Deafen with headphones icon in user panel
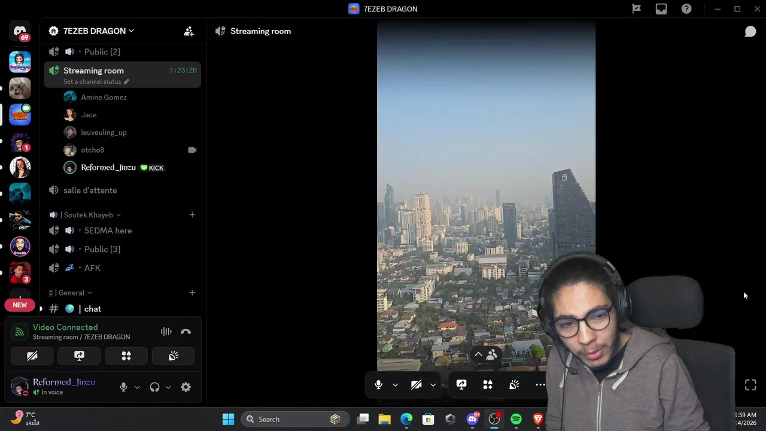The image size is (766, 431). (154, 387)
